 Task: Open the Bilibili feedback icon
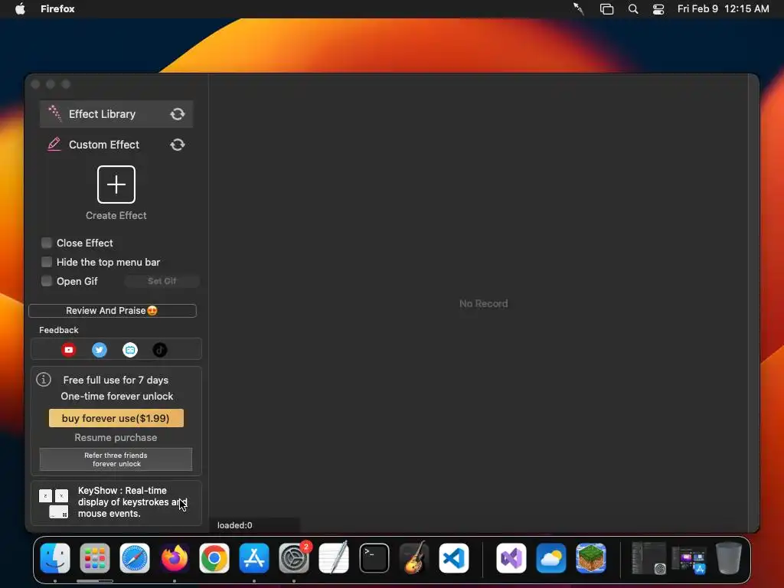click(x=130, y=350)
